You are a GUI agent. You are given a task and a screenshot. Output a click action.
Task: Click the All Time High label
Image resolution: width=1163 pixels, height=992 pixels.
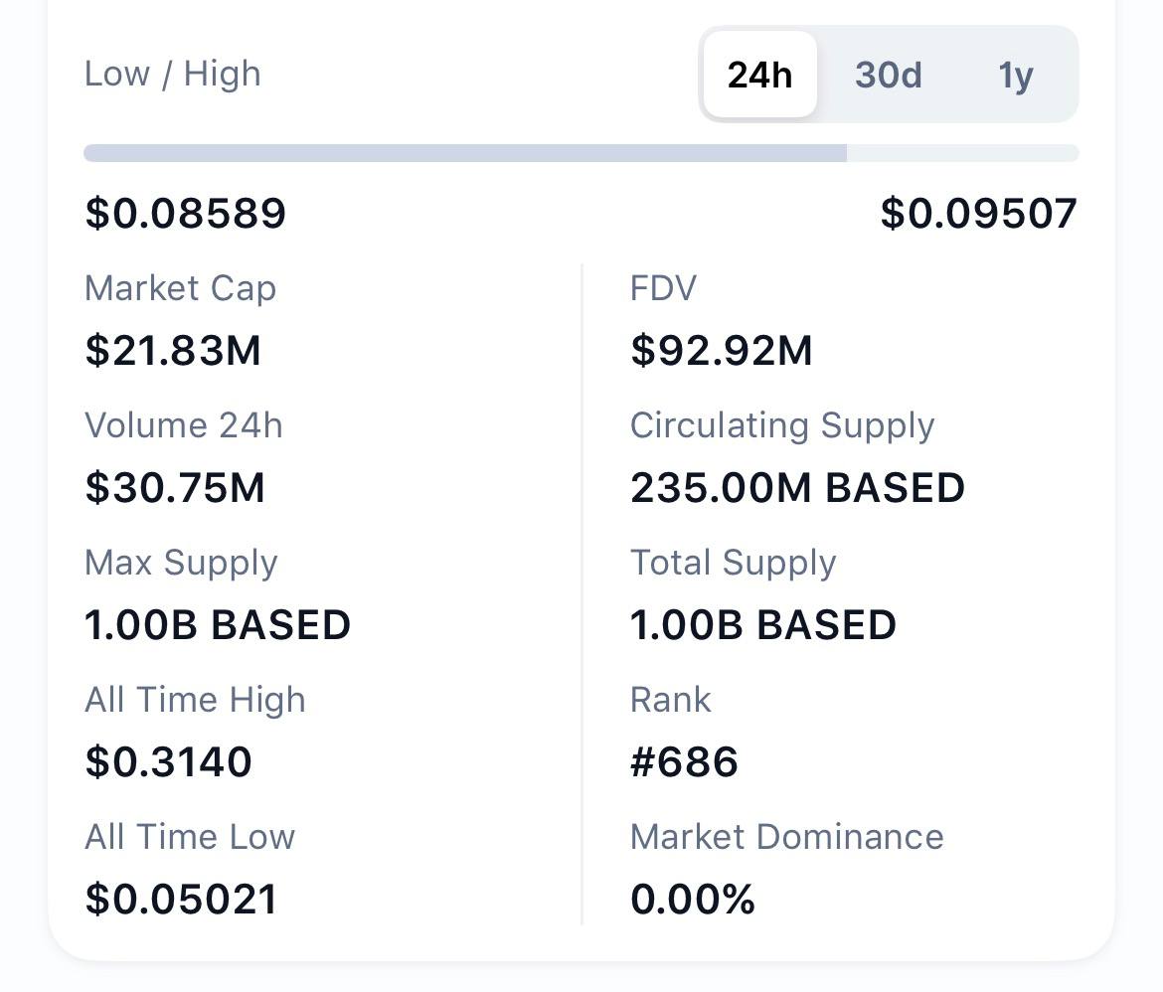pos(195,700)
